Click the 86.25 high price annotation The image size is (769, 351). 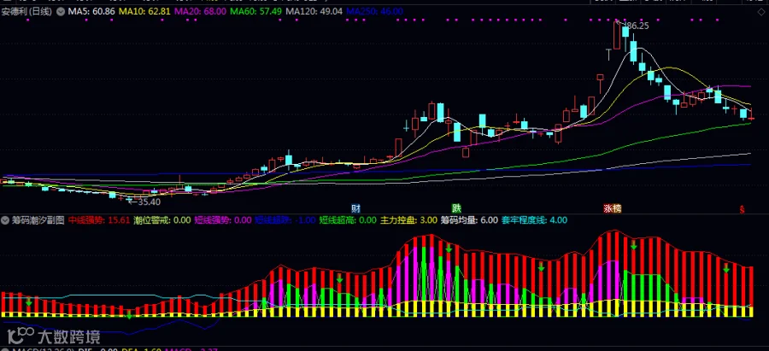[637, 26]
